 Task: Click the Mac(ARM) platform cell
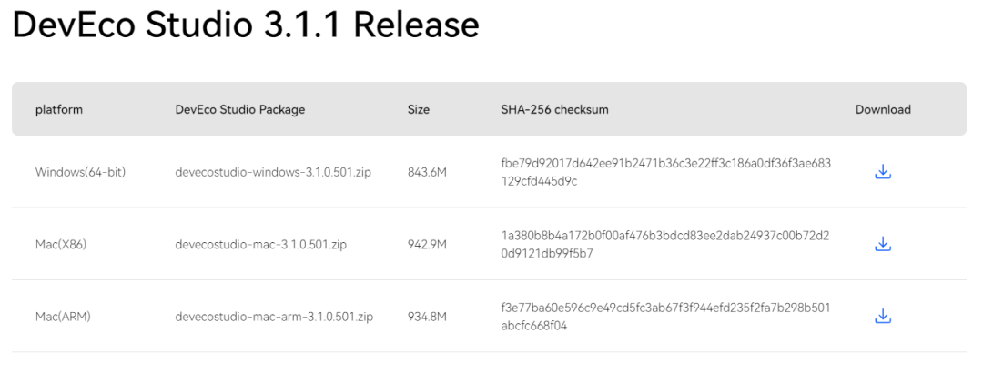63,317
